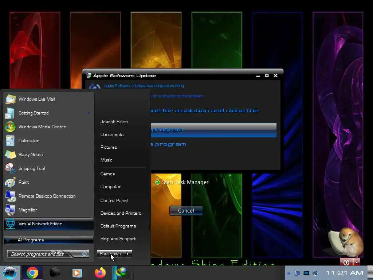Expand the Getting Started jump list arrow
The width and height of the screenshot is (373, 280).
coord(89,113)
